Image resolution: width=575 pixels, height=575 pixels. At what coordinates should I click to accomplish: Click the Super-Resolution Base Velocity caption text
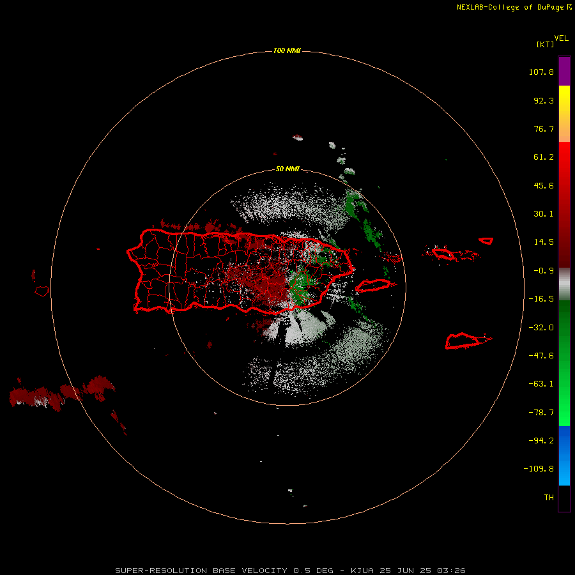290,571
